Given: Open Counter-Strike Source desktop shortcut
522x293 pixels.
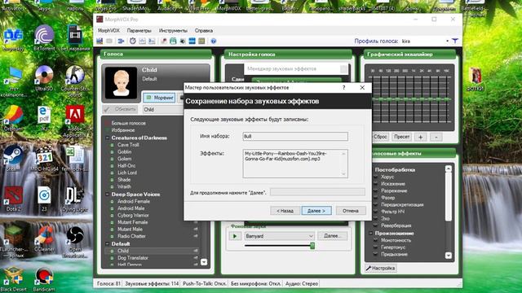Looking at the screenshot, I should point(75,81).
